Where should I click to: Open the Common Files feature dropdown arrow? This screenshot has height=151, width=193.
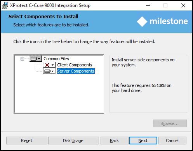[39, 59]
